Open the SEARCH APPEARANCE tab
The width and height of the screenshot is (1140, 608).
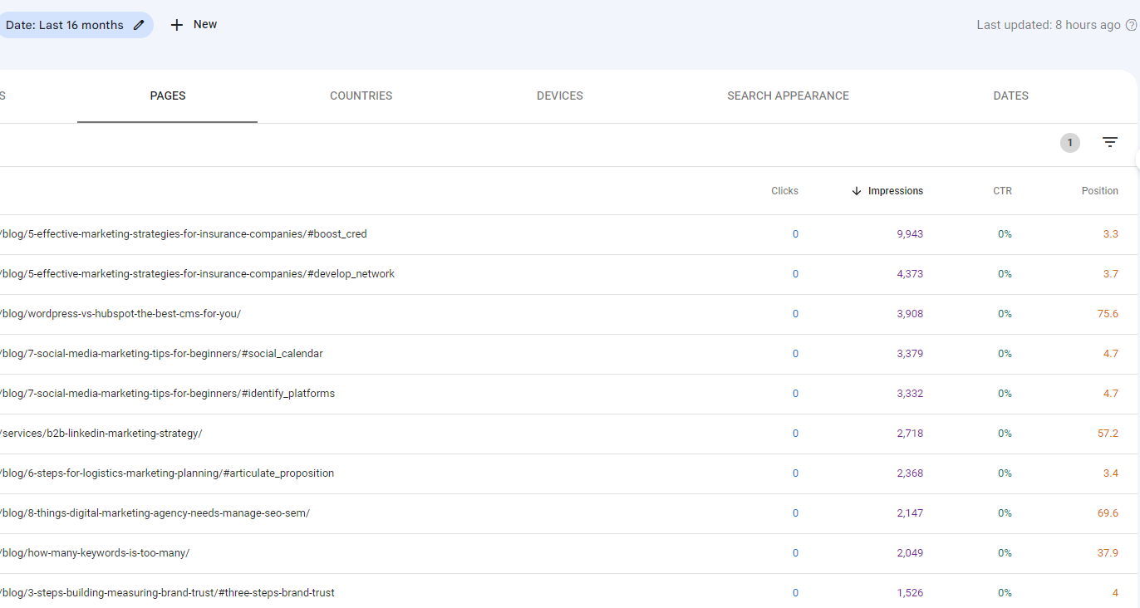(789, 96)
